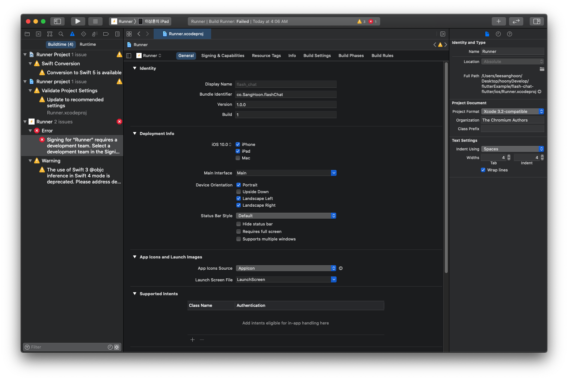Uncheck the iPhone device checkbox

tap(238, 144)
